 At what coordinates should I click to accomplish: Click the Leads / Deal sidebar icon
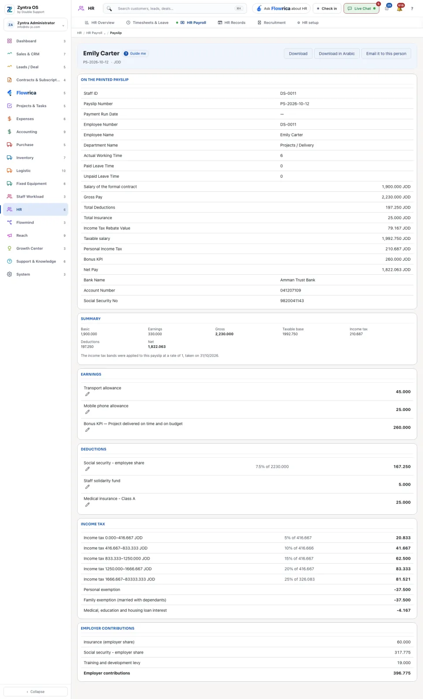pos(9,67)
